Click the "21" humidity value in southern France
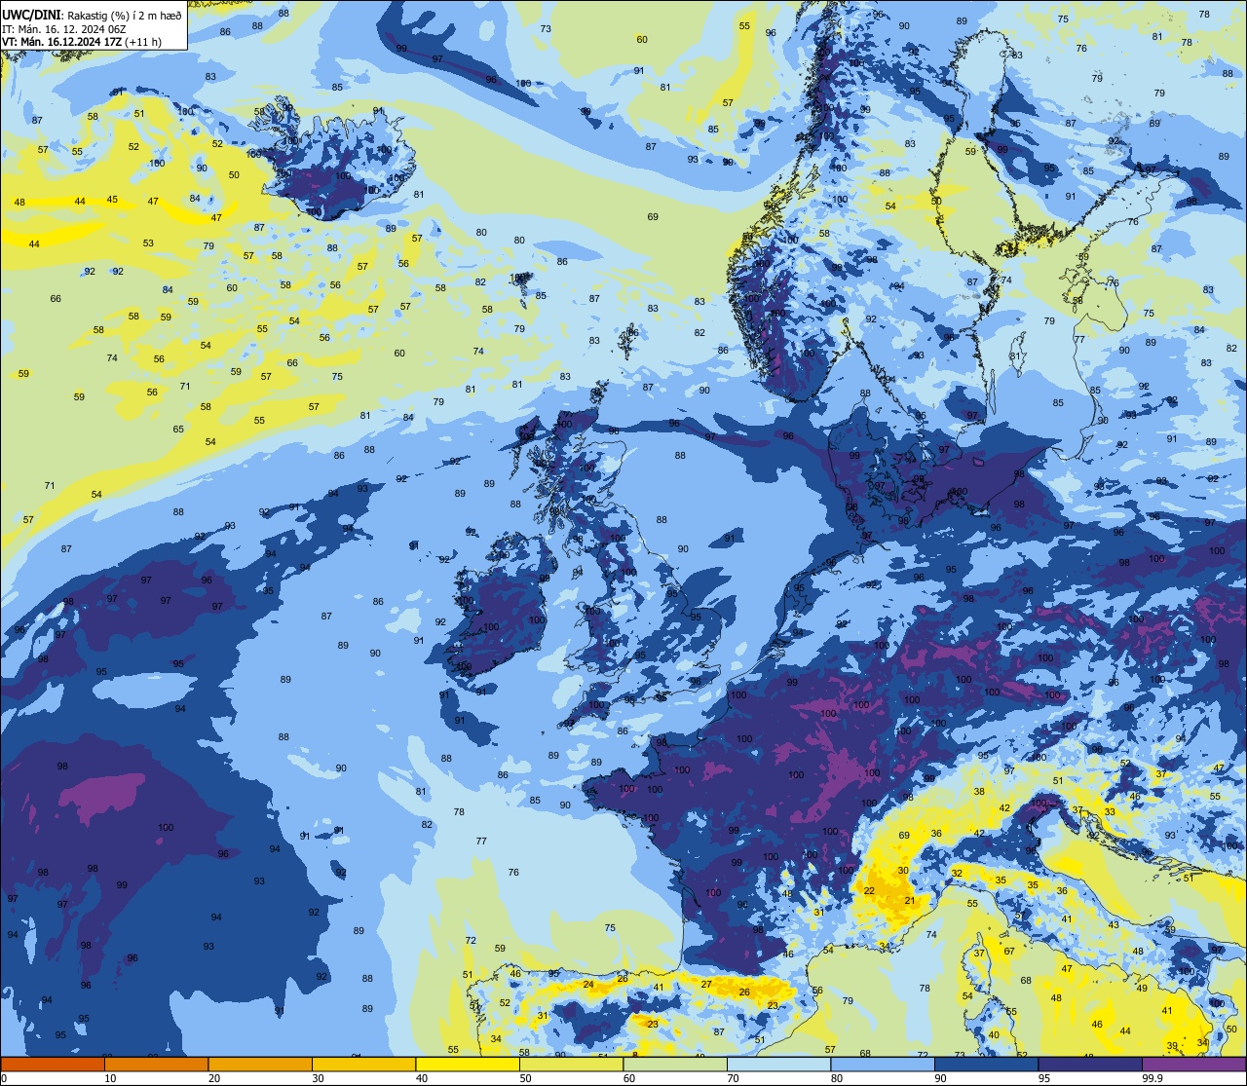This screenshot has height=1086, width=1247. (910, 900)
